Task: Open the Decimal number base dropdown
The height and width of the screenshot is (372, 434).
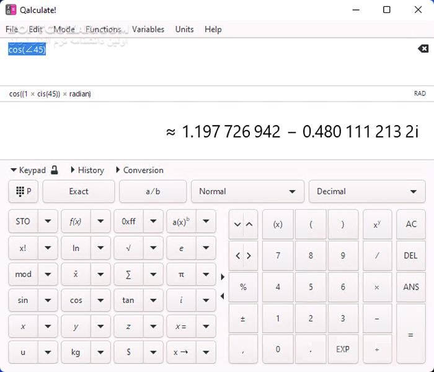Action: pos(366,191)
